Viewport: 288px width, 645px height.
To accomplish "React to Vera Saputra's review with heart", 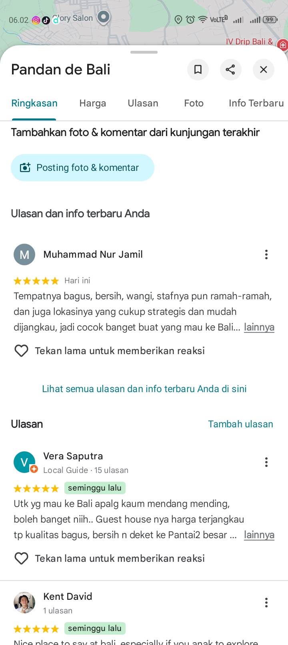I will coord(21,559).
